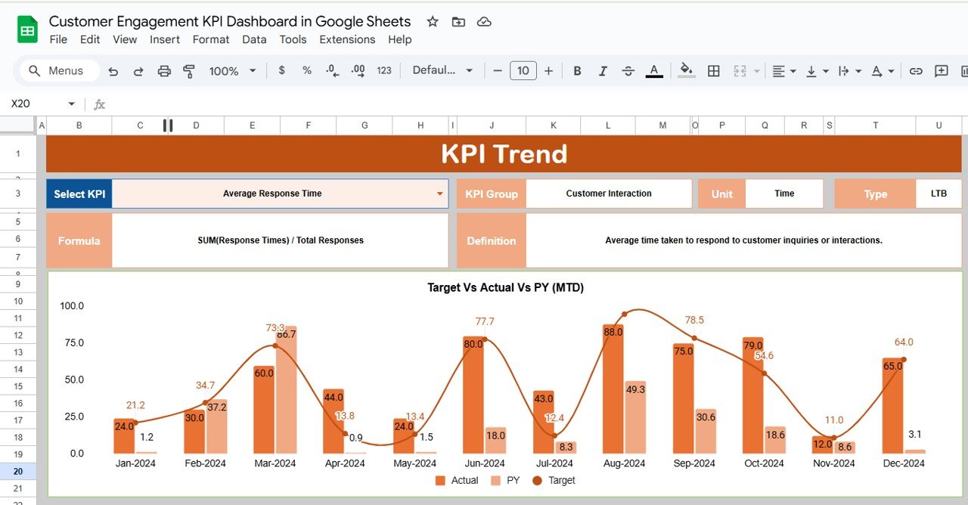This screenshot has width=968, height=505.
Task: Open the 123 more formats menu
Action: point(384,70)
